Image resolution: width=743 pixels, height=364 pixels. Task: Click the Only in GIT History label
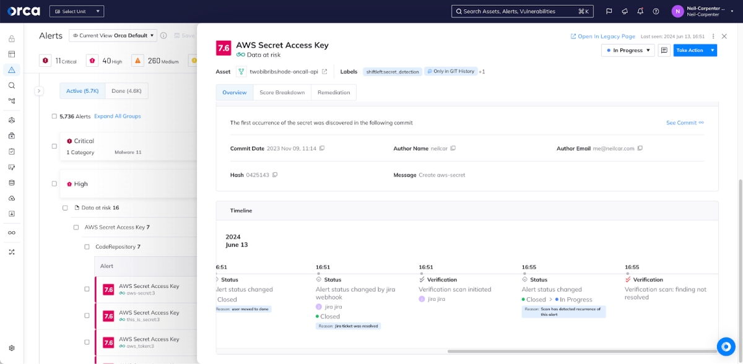tap(450, 72)
